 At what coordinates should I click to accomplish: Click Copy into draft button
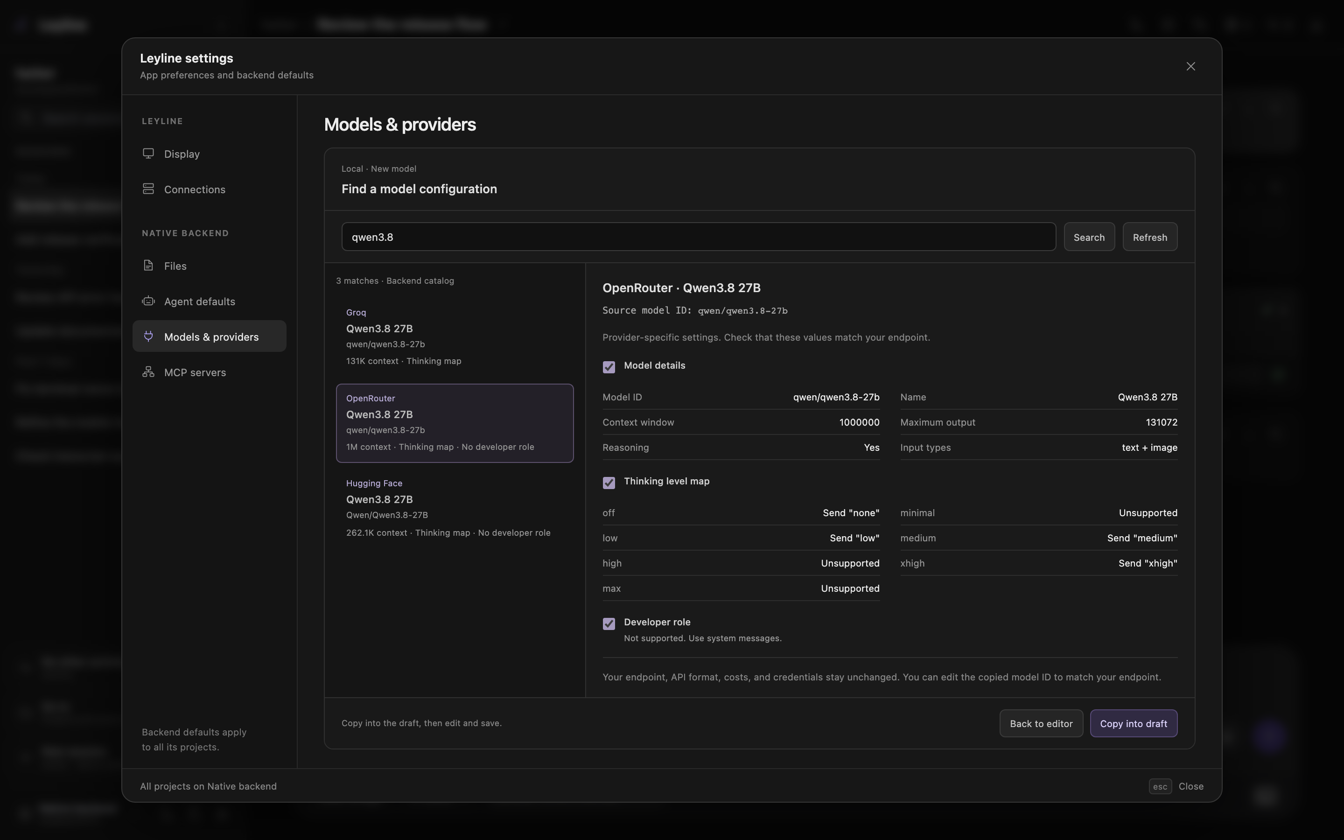(1134, 723)
